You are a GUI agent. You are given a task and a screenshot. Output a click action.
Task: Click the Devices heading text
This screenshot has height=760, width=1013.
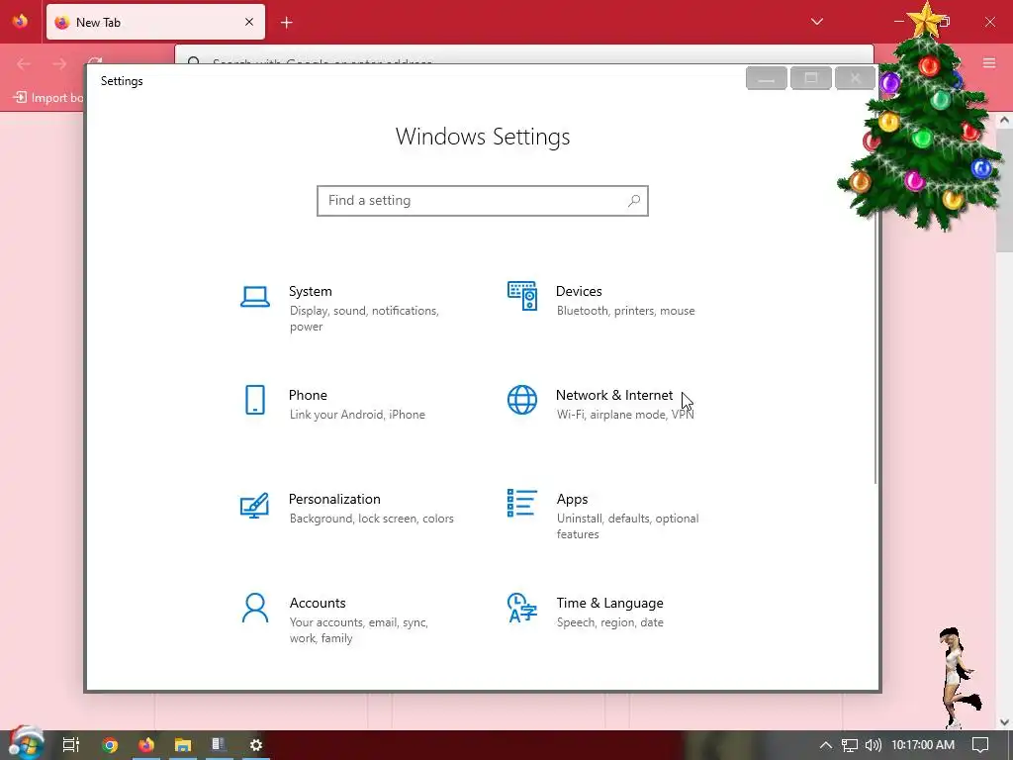579,292
